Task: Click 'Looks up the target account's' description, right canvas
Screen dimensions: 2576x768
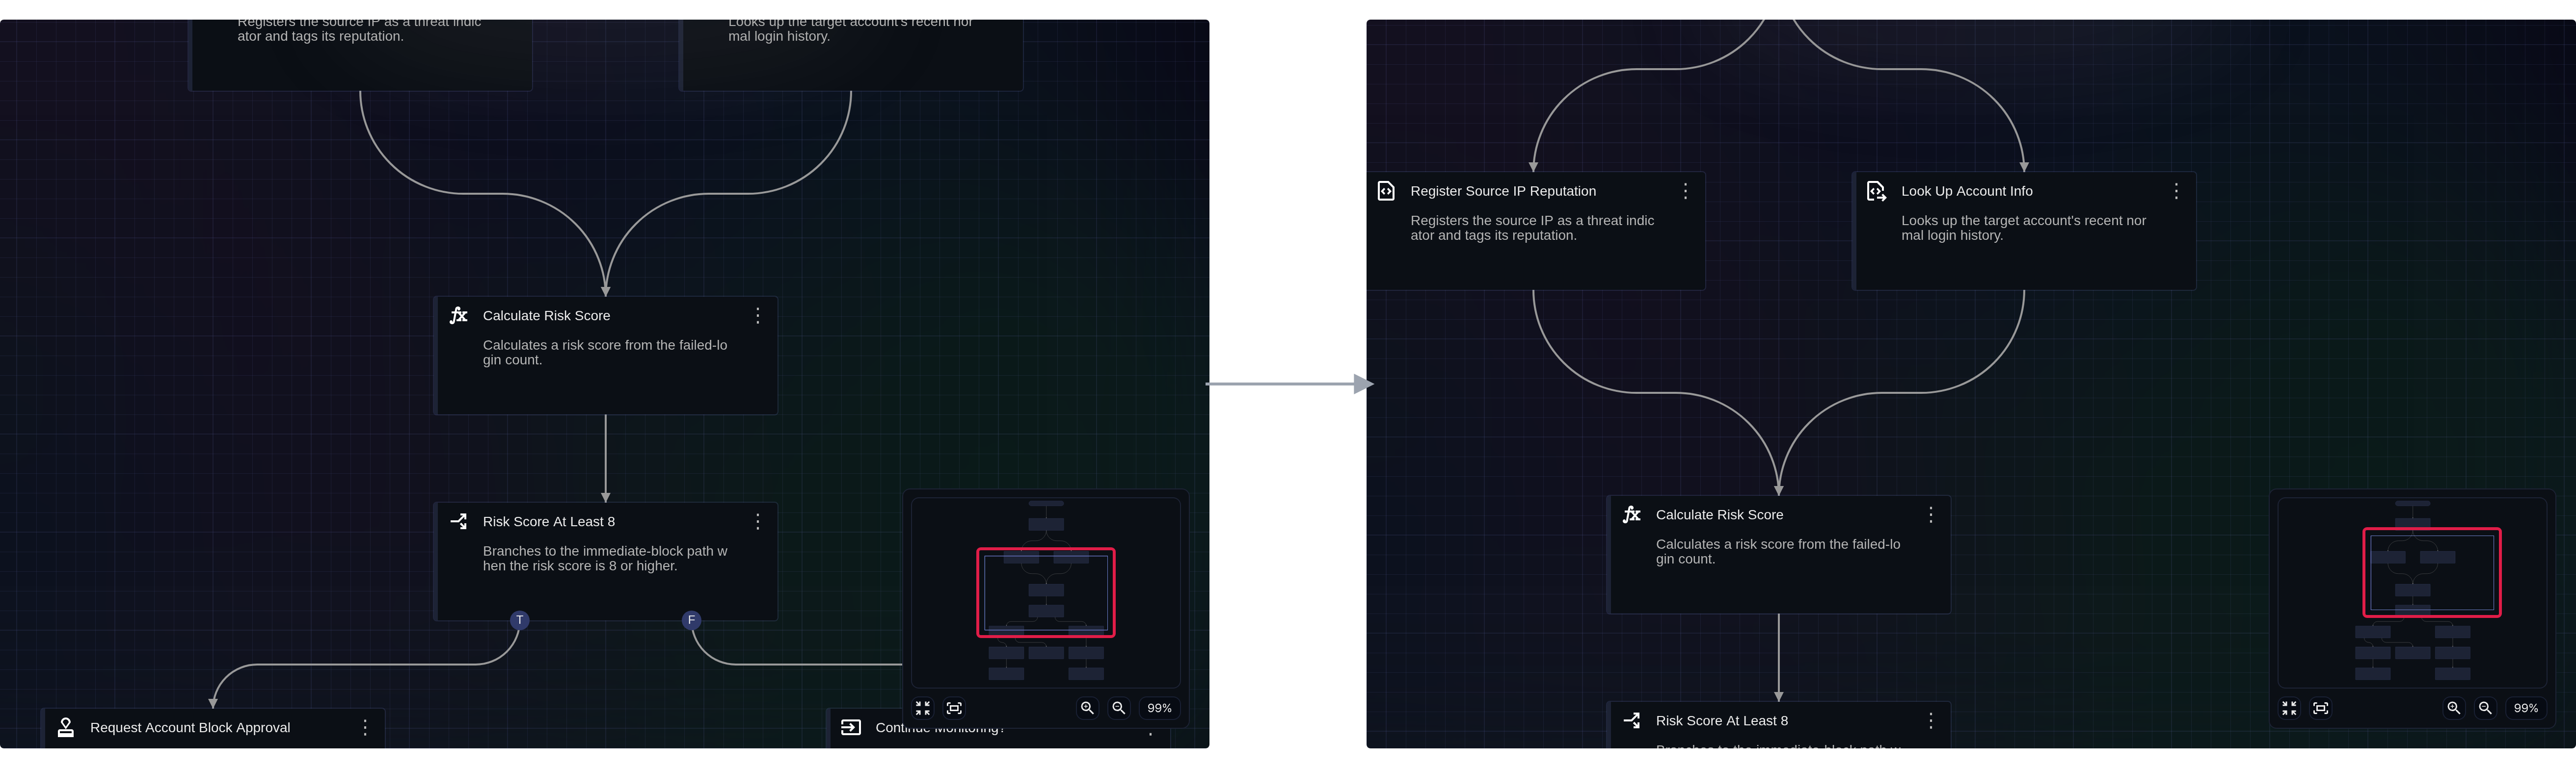Action: [x=2023, y=228]
